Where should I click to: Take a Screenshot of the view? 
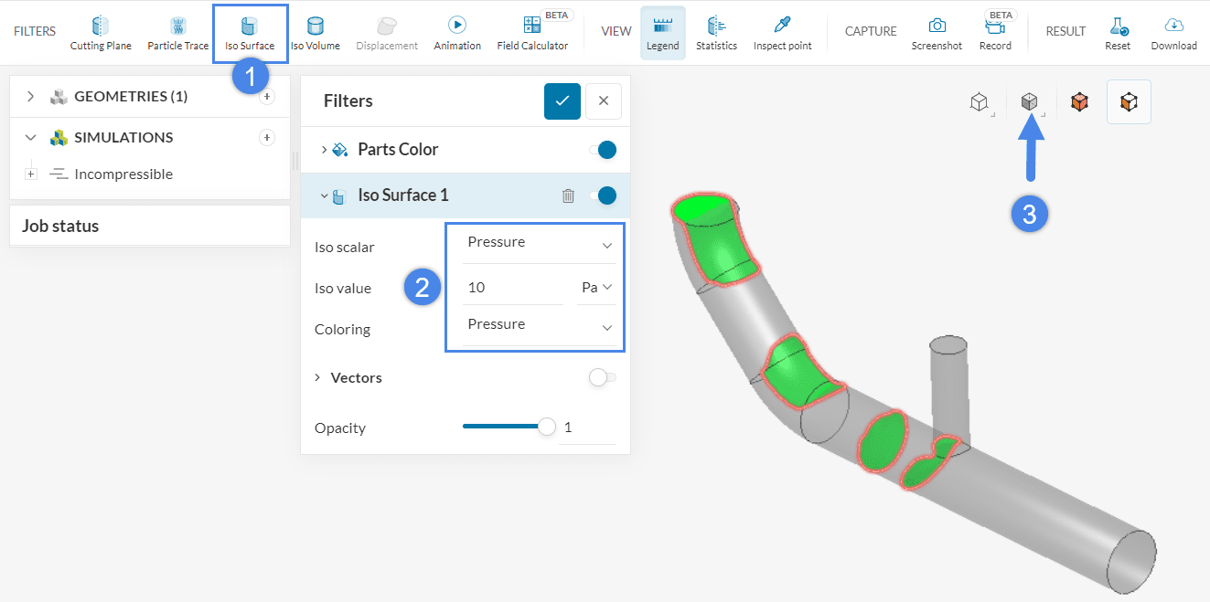pos(937,32)
